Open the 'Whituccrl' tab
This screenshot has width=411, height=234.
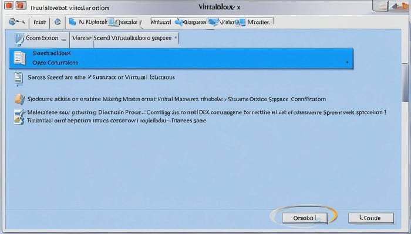tap(161, 22)
